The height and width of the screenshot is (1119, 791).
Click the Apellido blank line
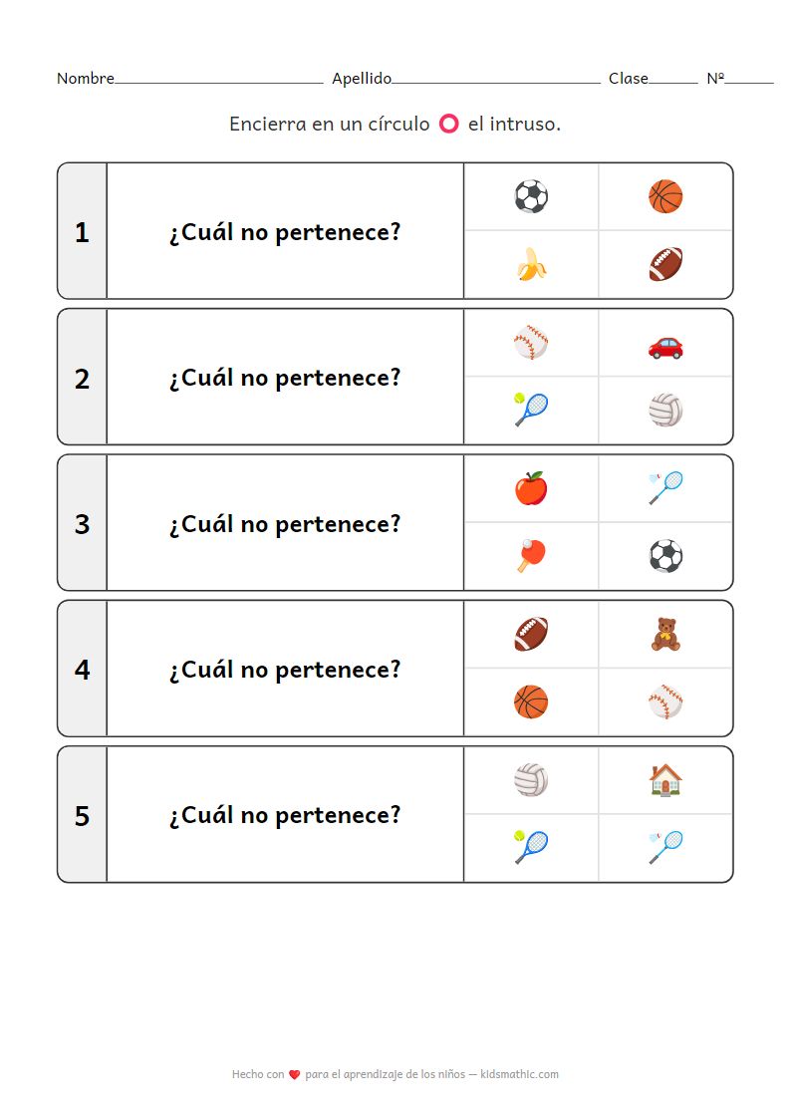coord(496,80)
